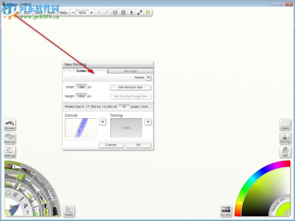Click the 50% tool size control

(x=14, y=207)
